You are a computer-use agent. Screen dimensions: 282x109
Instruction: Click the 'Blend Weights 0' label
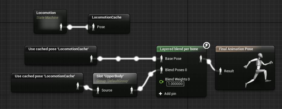(x=177, y=79)
